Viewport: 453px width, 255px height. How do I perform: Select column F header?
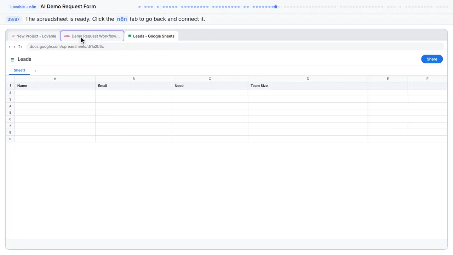click(428, 79)
